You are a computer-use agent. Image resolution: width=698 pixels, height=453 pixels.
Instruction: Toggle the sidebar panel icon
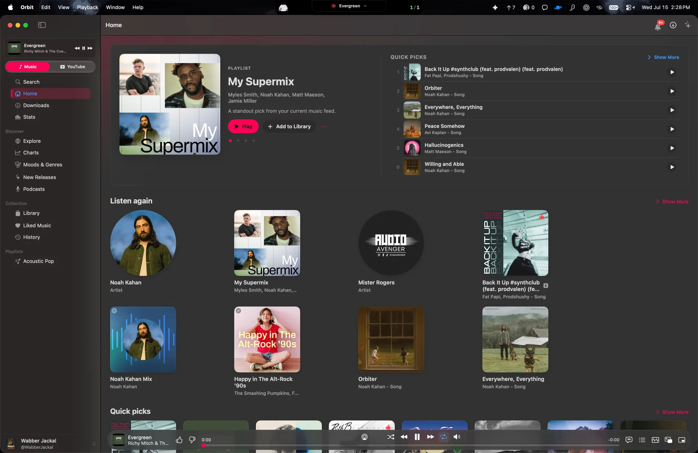click(42, 25)
